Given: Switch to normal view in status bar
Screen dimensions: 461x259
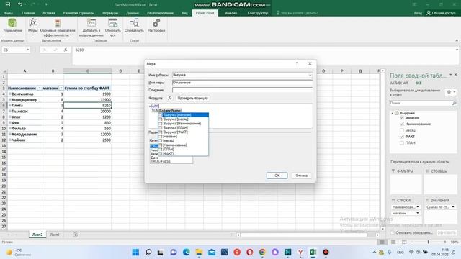Looking at the screenshot, I should coord(382,242).
